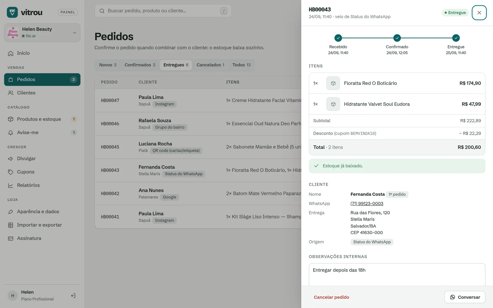This screenshot has width=493, height=308.
Task: Click the vitrou logo icon
Action: tap(12, 12)
